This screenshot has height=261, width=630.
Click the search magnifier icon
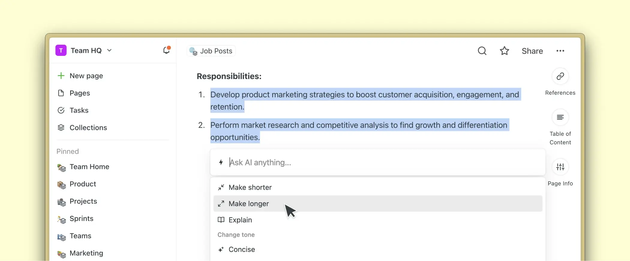pyautogui.click(x=482, y=51)
